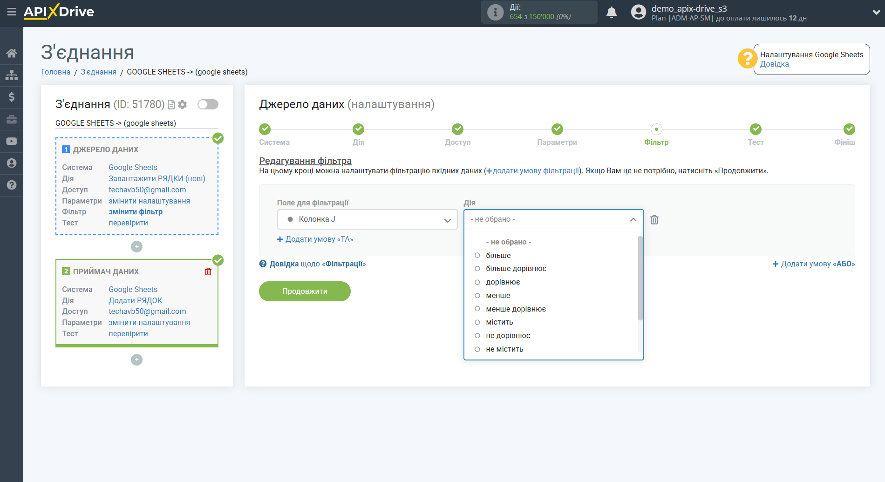Viewport: 885px width, 482px height.
Task: Add step after data source block
Action: 136,246
